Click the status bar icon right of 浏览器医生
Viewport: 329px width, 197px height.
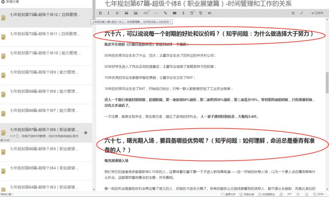coord(281,194)
